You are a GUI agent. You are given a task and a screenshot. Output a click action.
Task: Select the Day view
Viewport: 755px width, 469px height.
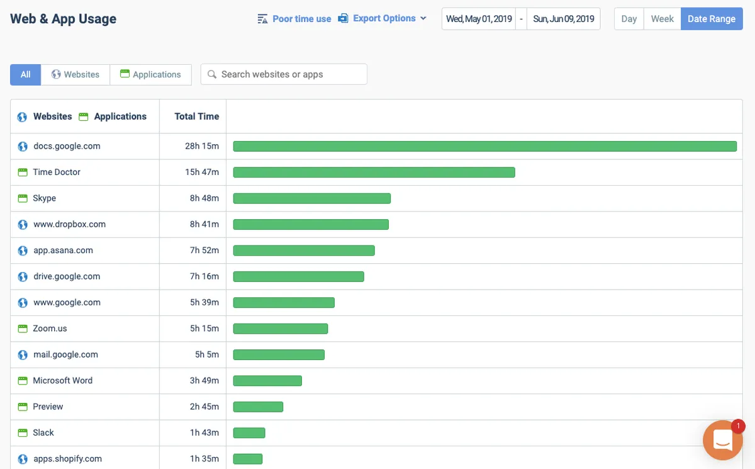click(629, 19)
